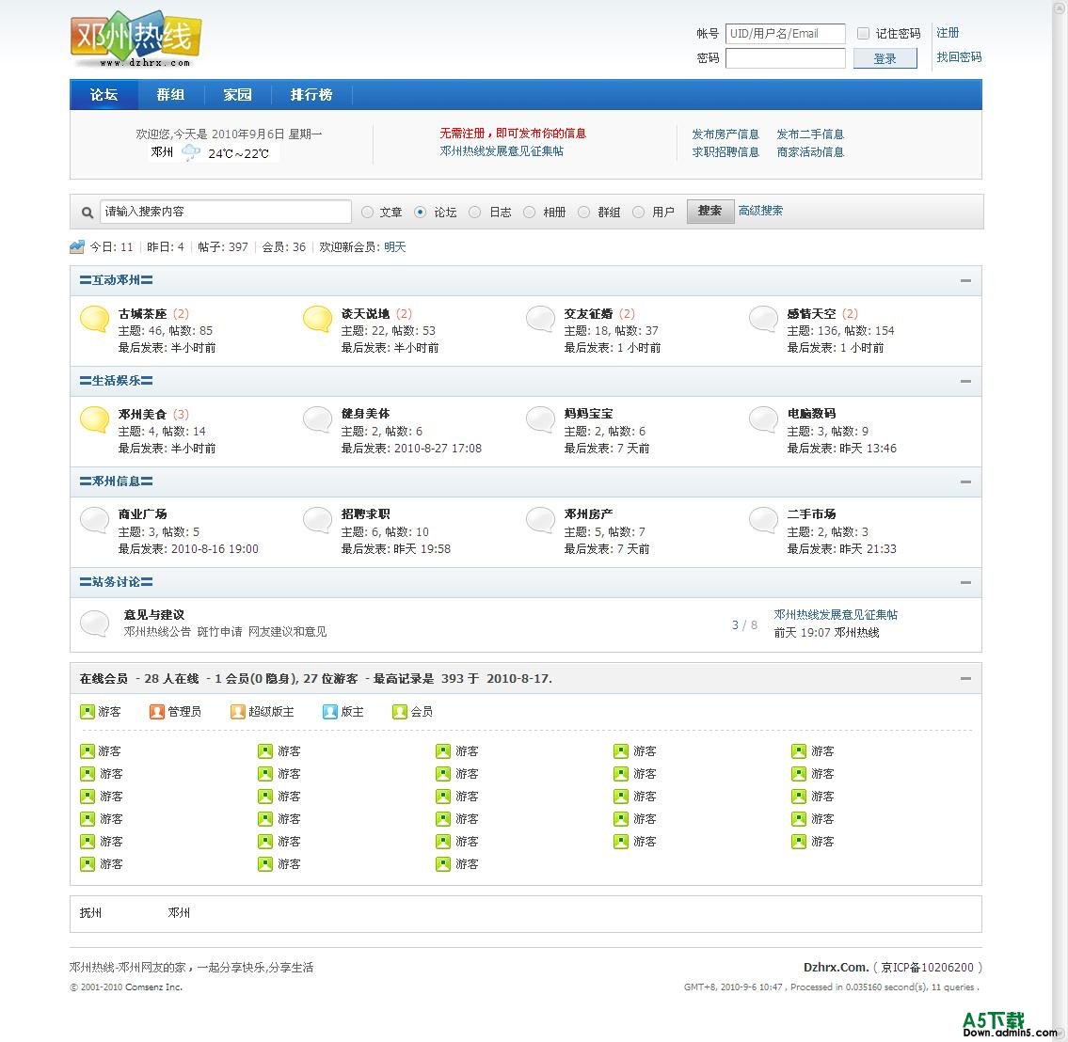Click the yellow bubble icon for 古城茶座

(94, 320)
